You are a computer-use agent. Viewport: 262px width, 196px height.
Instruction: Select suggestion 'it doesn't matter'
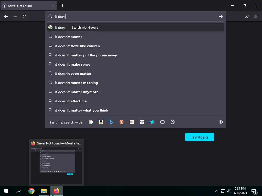pos(136,37)
